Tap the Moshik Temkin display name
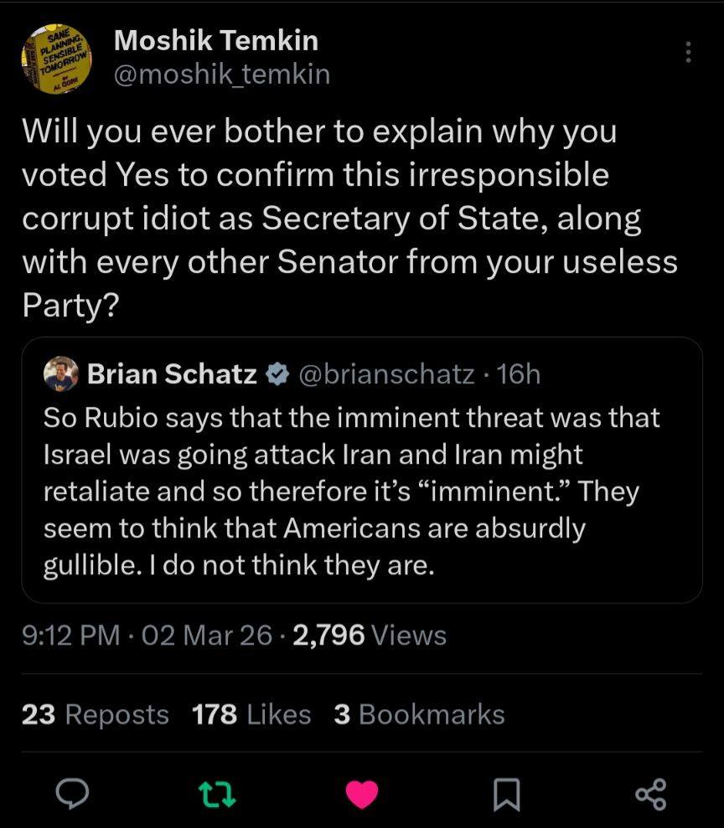 tap(215, 39)
